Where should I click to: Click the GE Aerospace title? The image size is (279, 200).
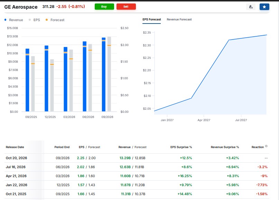[x=21, y=7]
